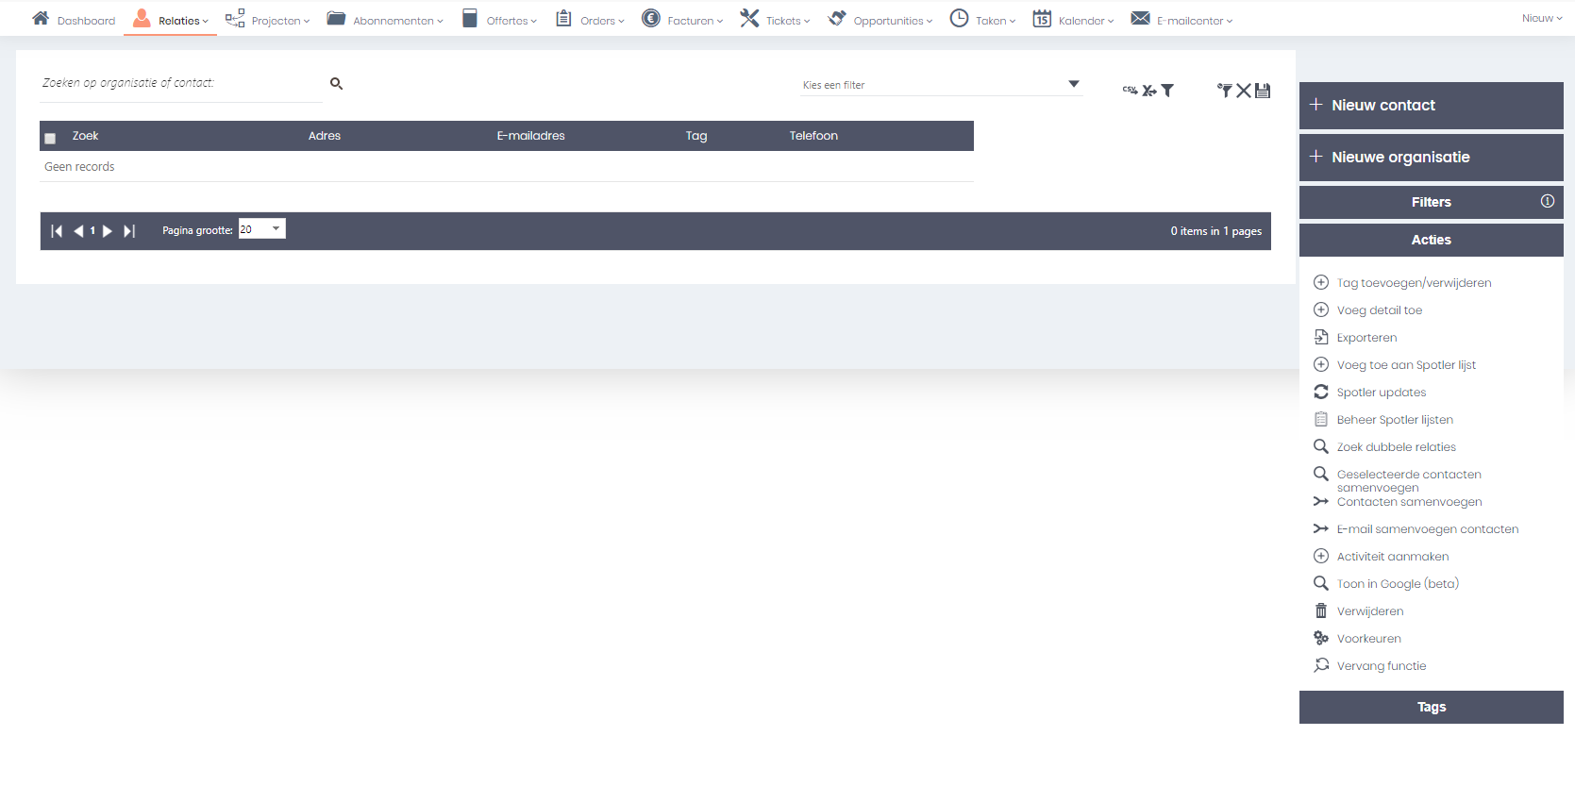Click the Taken clock icon
The width and height of the screenshot is (1575, 786).
[x=959, y=18]
